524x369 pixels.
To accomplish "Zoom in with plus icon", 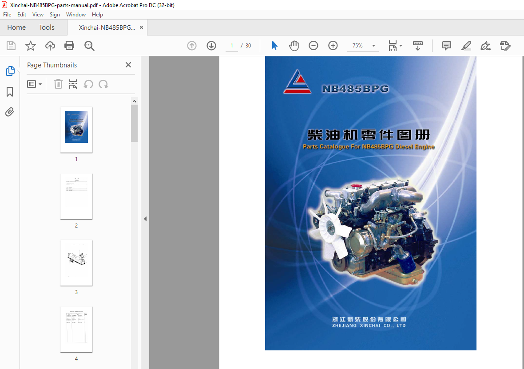I will [x=333, y=46].
